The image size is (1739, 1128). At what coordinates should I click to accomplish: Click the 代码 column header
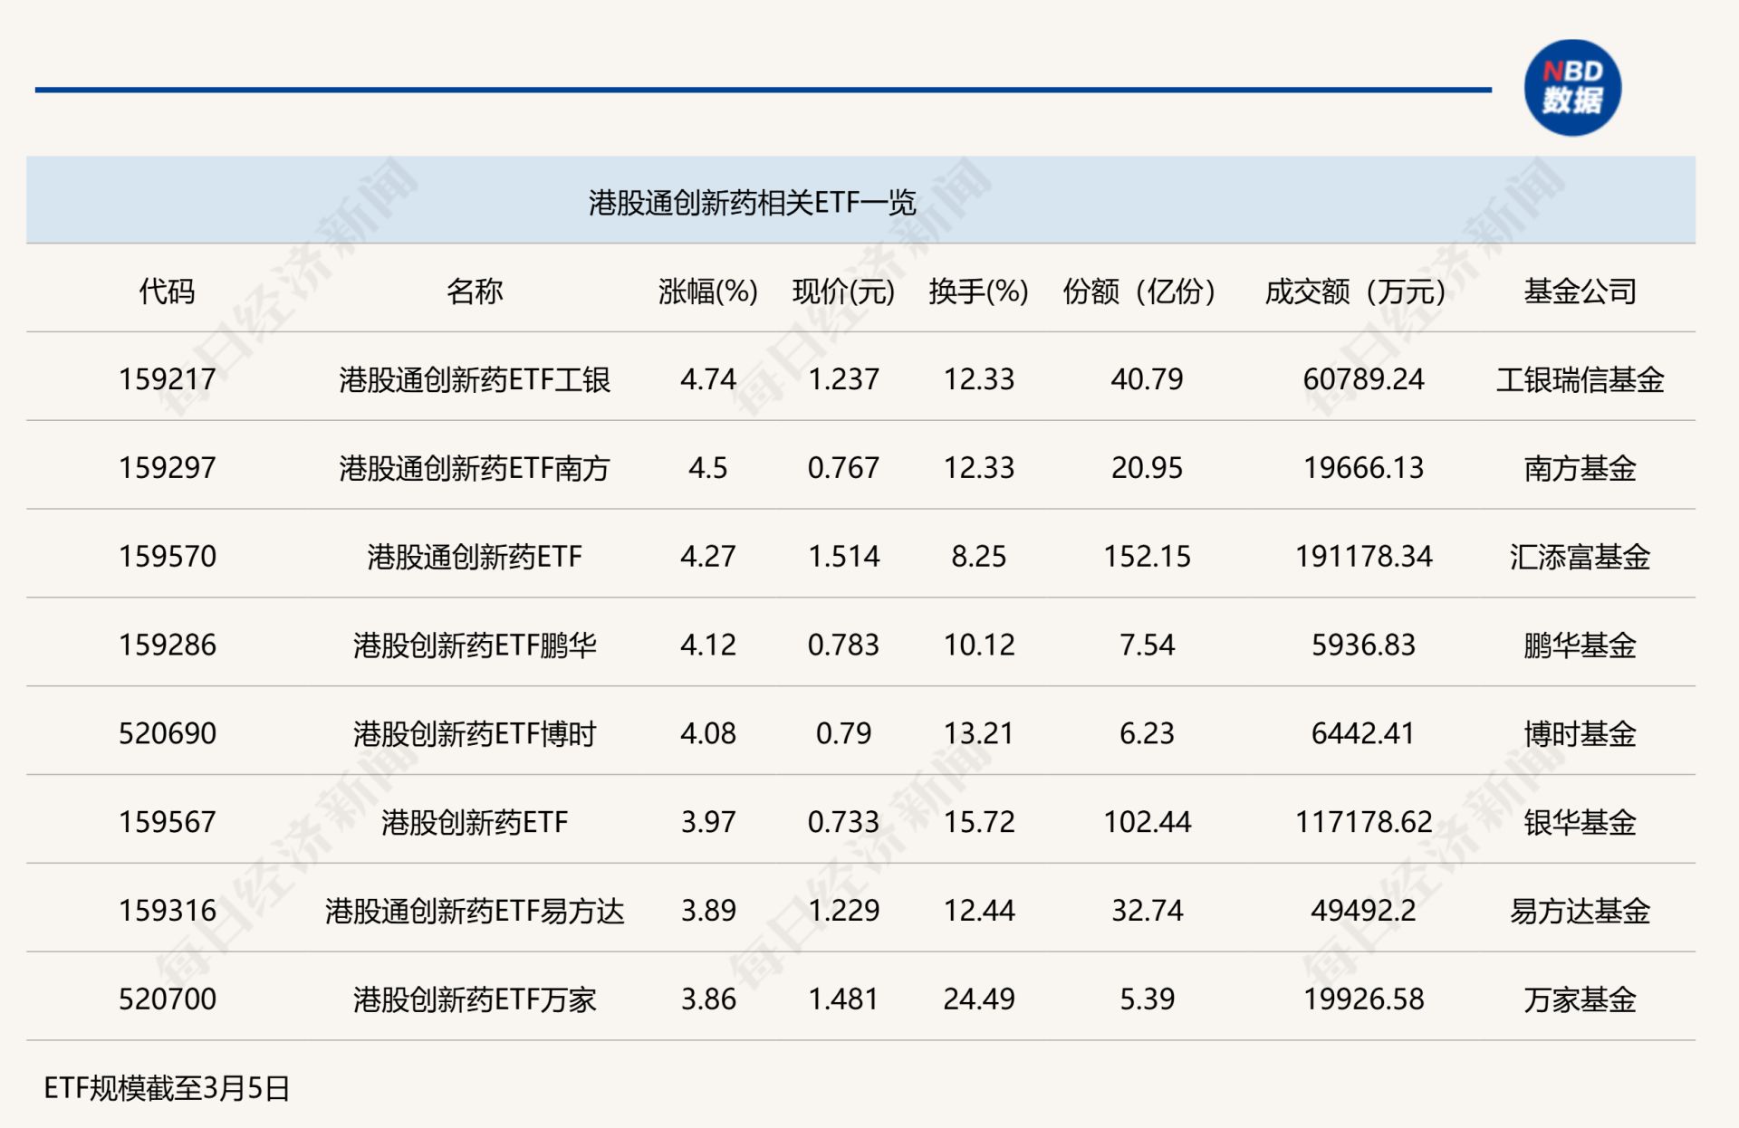(x=167, y=292)
